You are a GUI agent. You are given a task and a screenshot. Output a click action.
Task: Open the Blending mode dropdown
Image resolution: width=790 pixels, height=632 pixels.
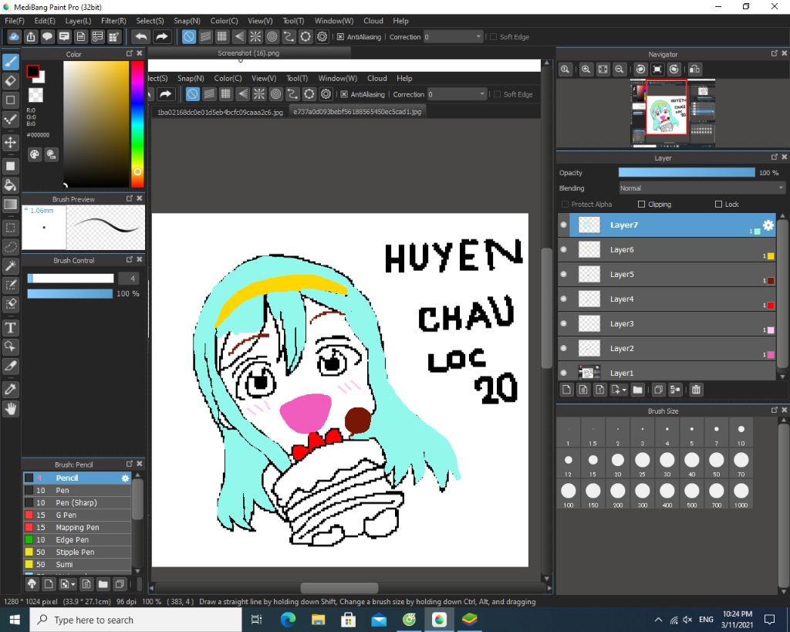[702, 188]
